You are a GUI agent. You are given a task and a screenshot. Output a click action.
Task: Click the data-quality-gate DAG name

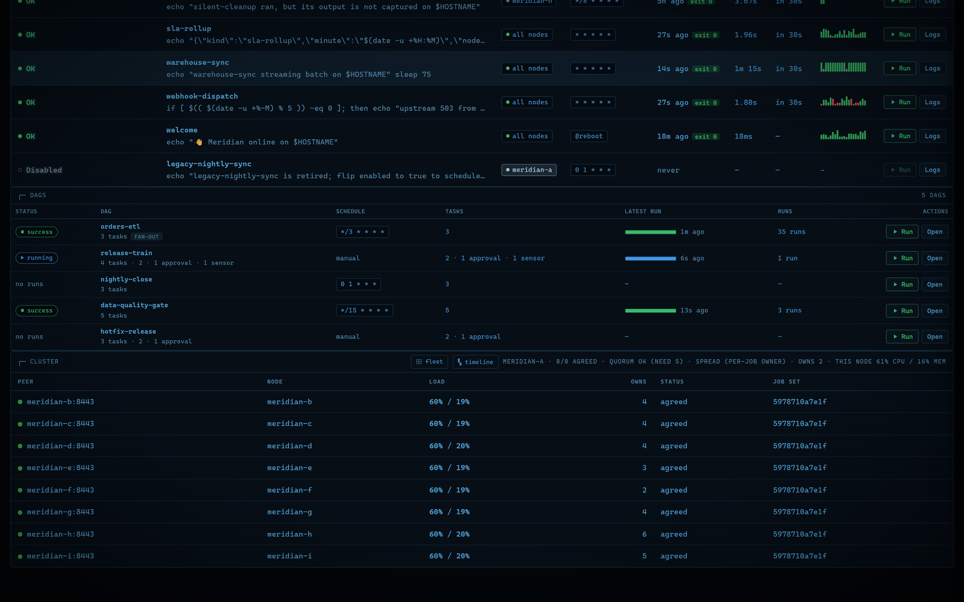(134, 305)
